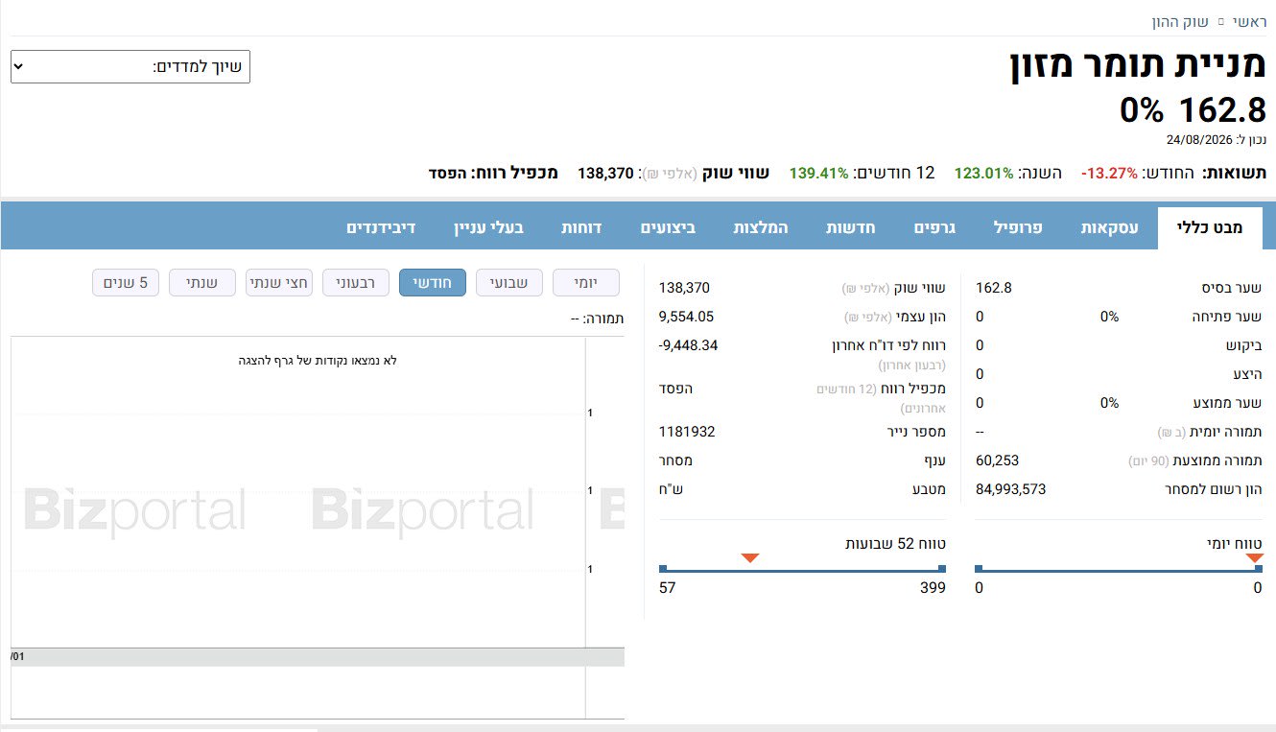Follow the שוק ההון breadcrumb link
The height and width of the screenshot is (732, 1276).
click(x=1180, y=20)
